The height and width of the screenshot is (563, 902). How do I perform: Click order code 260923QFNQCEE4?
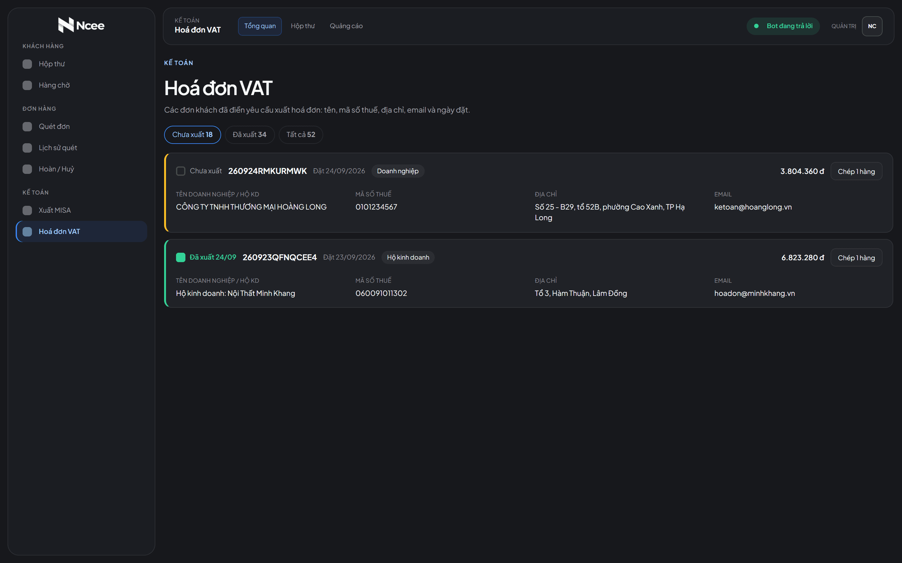point(280,257)
